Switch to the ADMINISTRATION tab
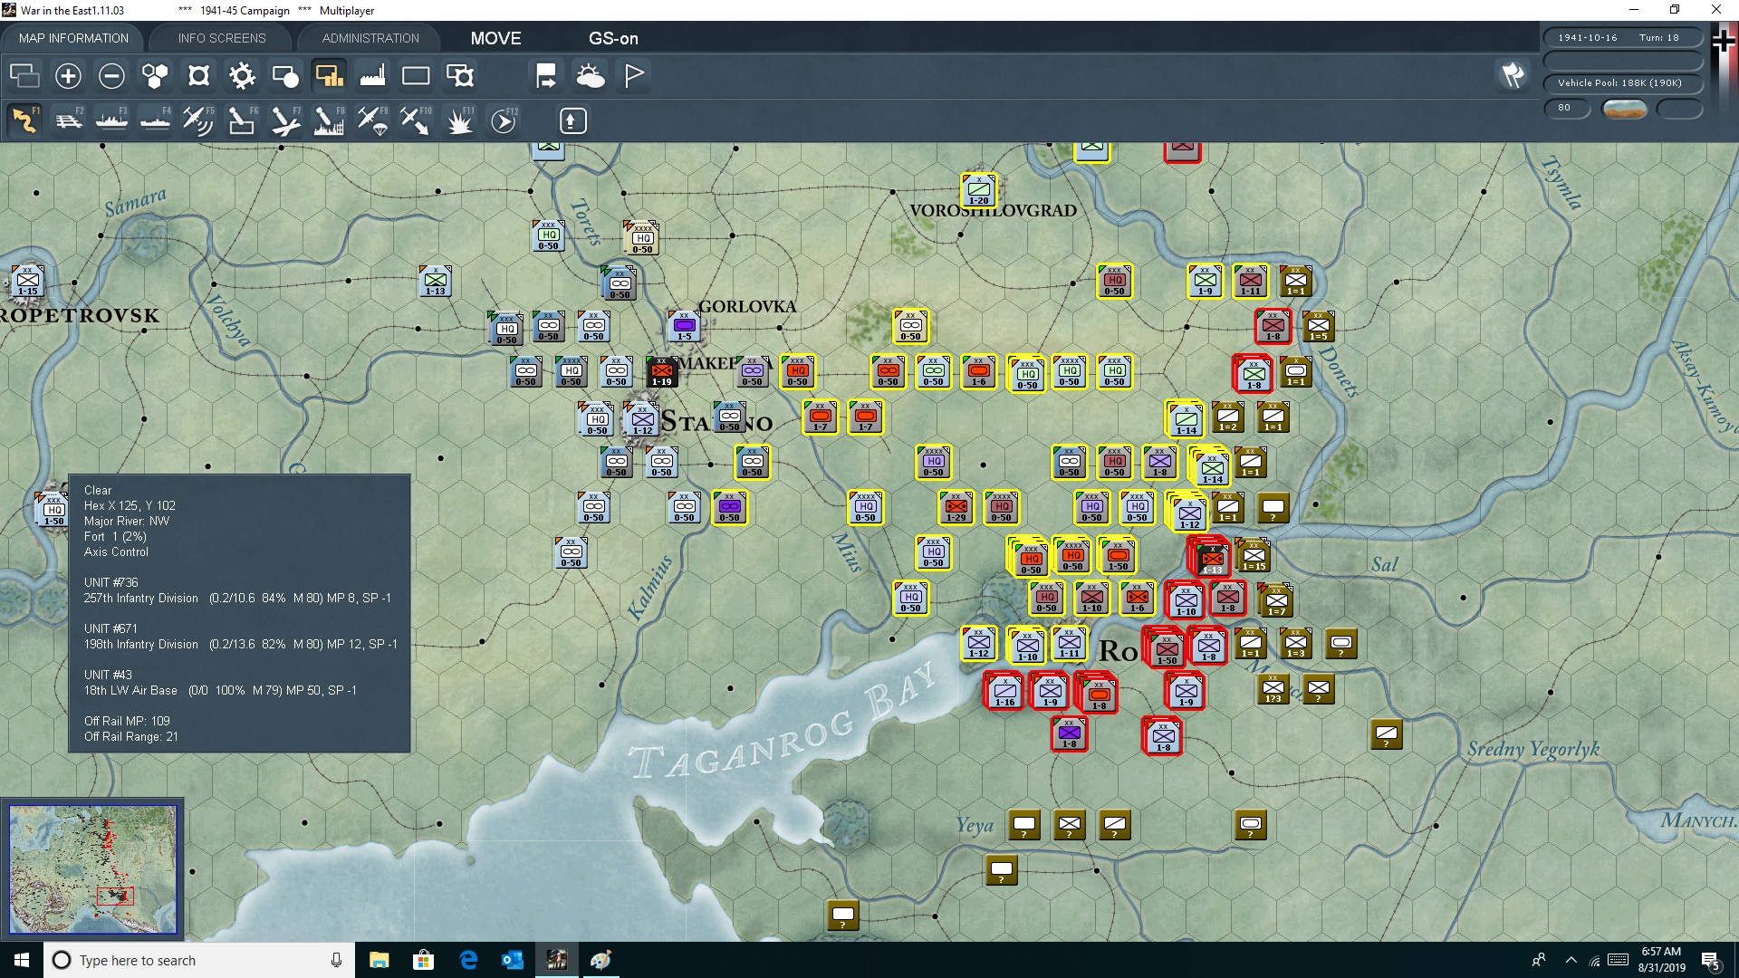The image size is (1739, 978). [370, 38]
